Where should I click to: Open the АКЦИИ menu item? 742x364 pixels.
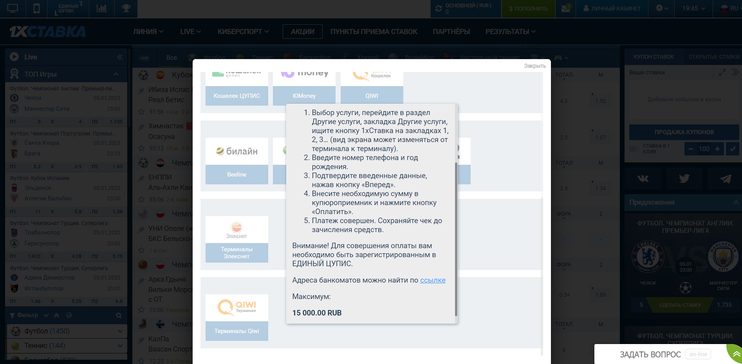coord(303,32)
